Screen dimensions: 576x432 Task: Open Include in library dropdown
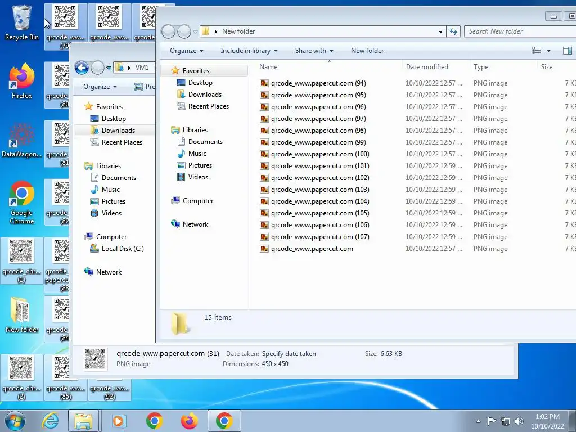[x=249, y=51]
